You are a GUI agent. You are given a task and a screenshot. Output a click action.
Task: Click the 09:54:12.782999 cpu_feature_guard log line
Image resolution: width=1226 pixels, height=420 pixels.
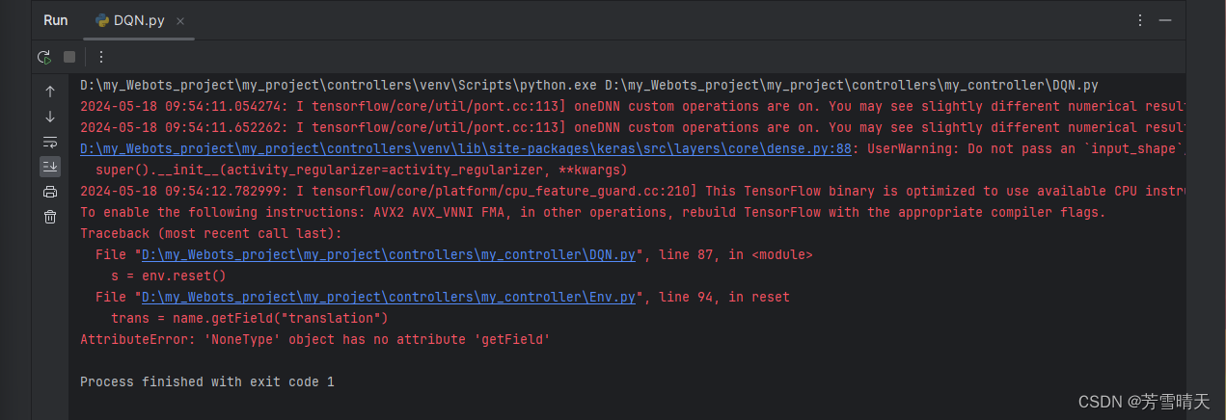click(633, 191)
